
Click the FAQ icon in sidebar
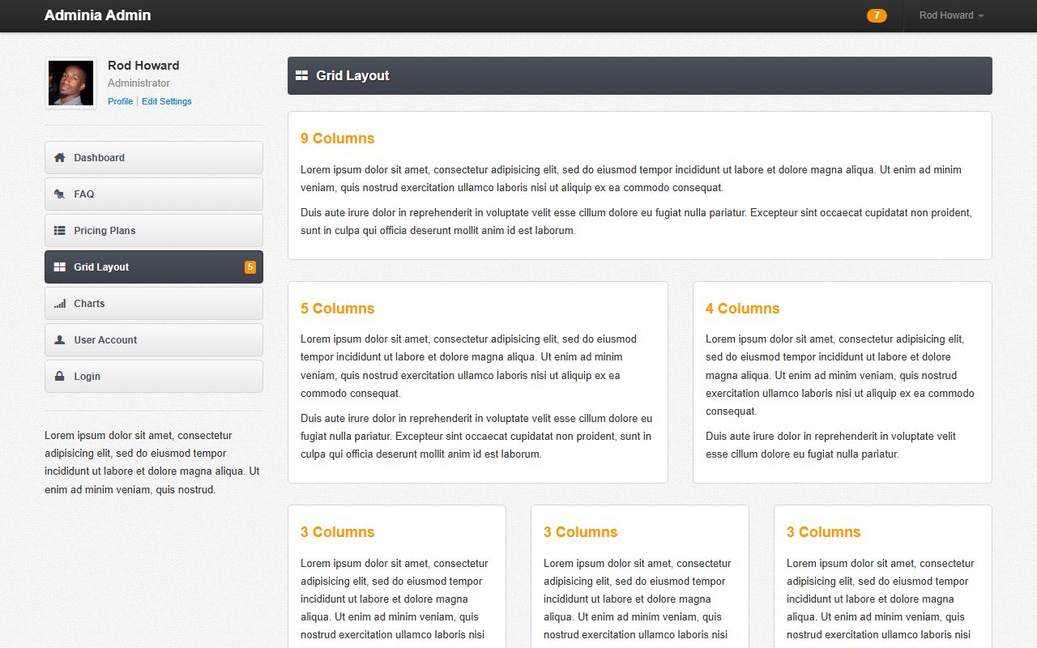(59, 194)
